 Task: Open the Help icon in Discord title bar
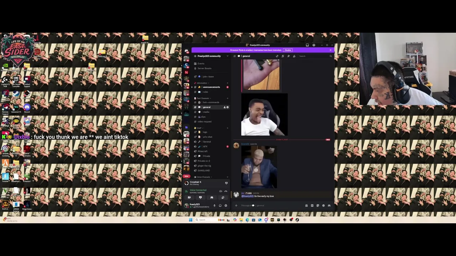coord(314,45)
